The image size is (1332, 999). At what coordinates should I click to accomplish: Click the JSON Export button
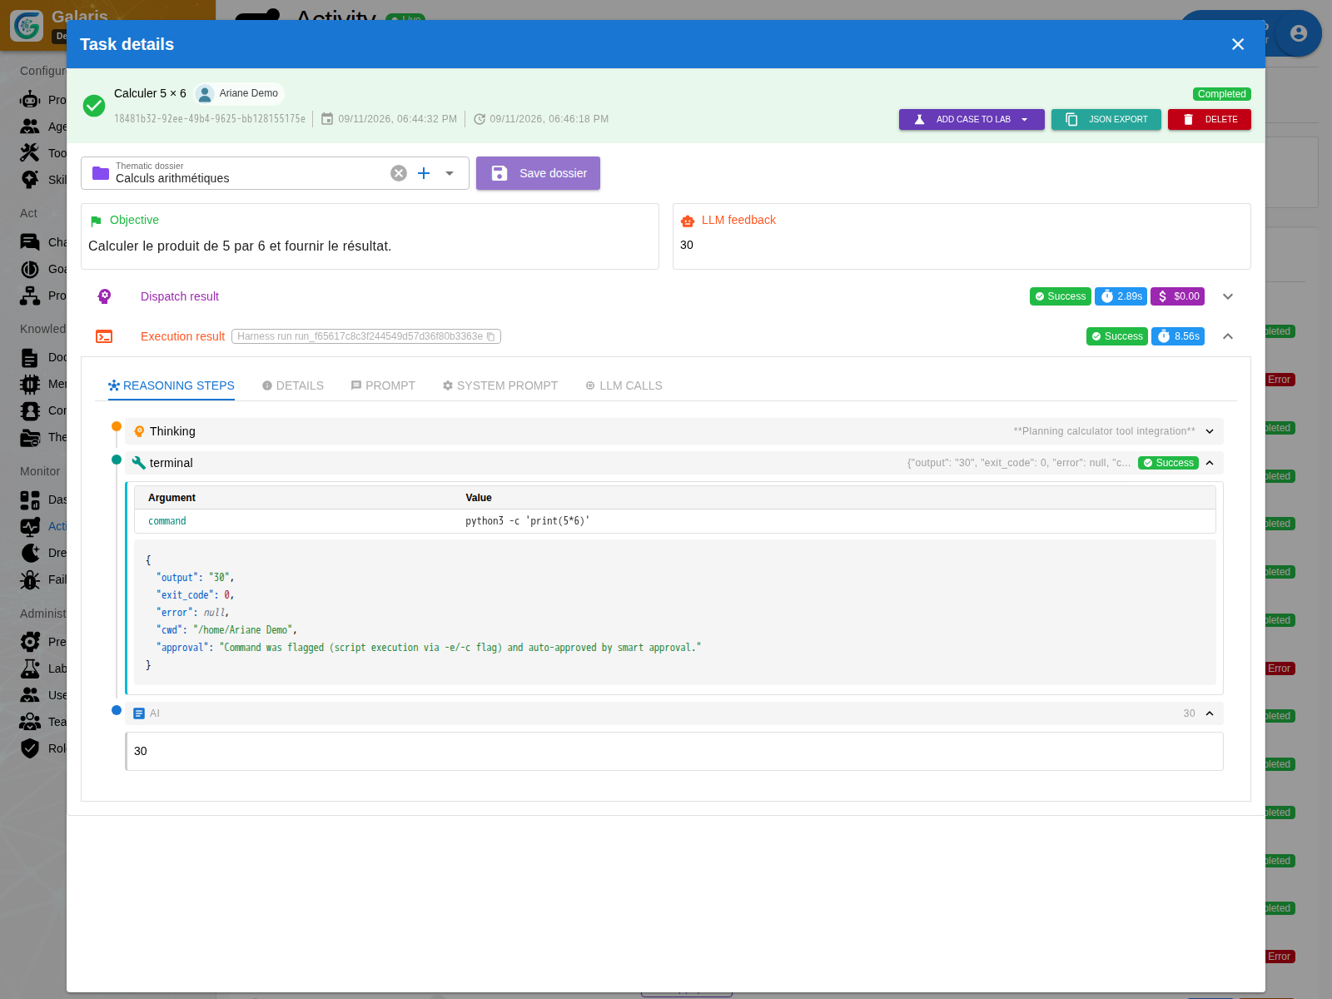pos(1106,119)
